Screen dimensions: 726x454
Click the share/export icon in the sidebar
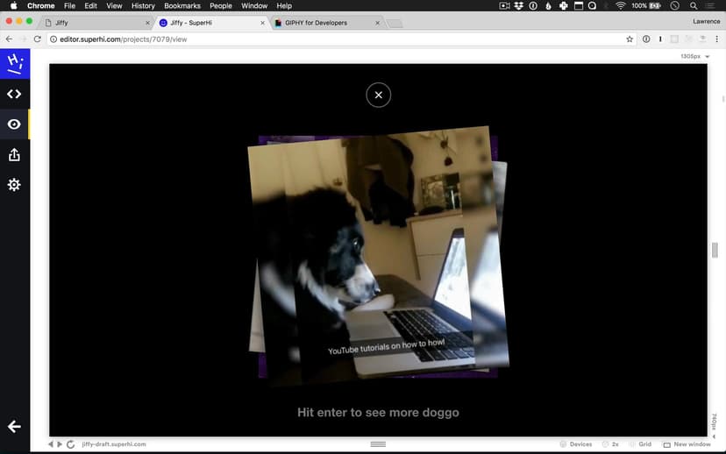coord(14,155)
